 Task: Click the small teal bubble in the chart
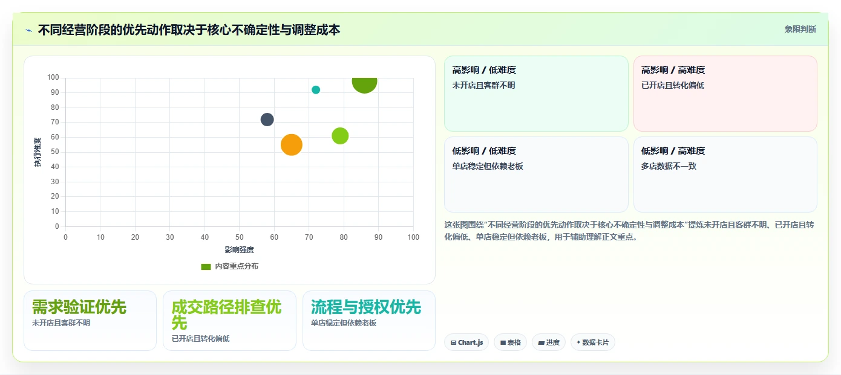pyautogui.click(x=316, y=90)
